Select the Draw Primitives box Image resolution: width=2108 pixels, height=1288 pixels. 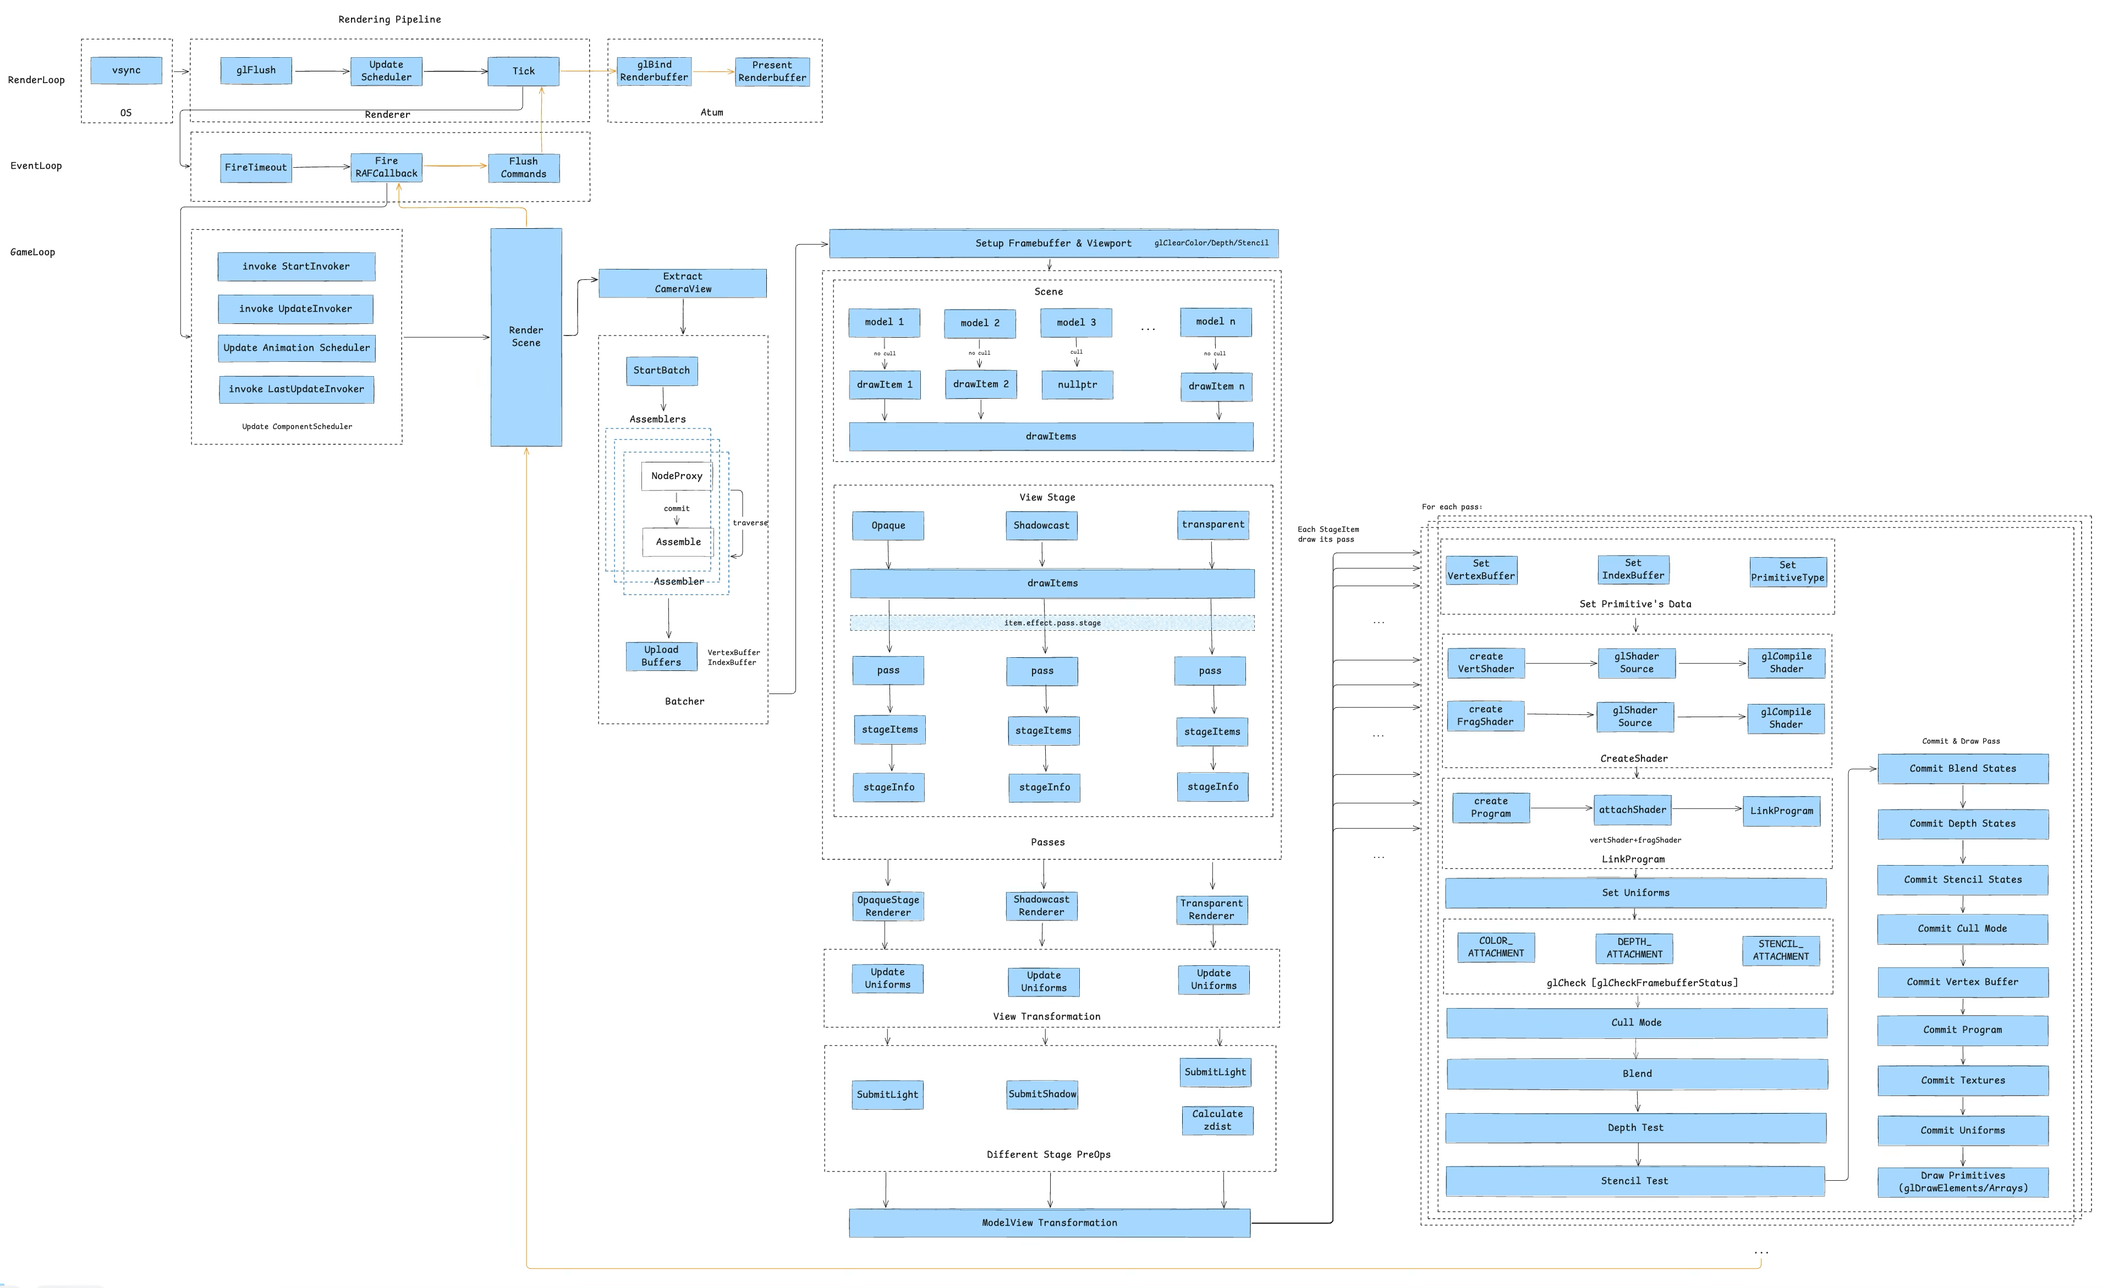pyautogui.click(x=1963, y=1182)
